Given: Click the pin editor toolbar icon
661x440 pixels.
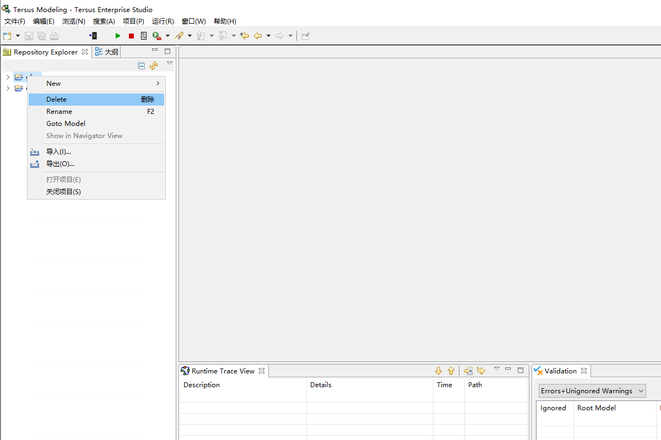Looking at the screenshot, I should (x=305, y=36).
